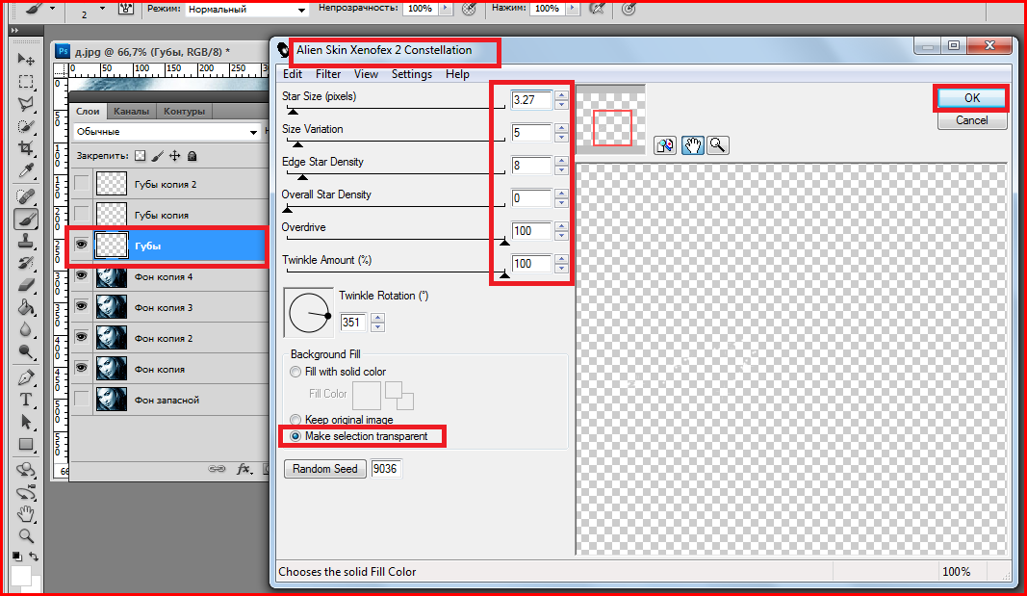Select the Rectangular Marquee tool
The image size is (1027, 596).
pyautogui.click(x=26, y=82)
